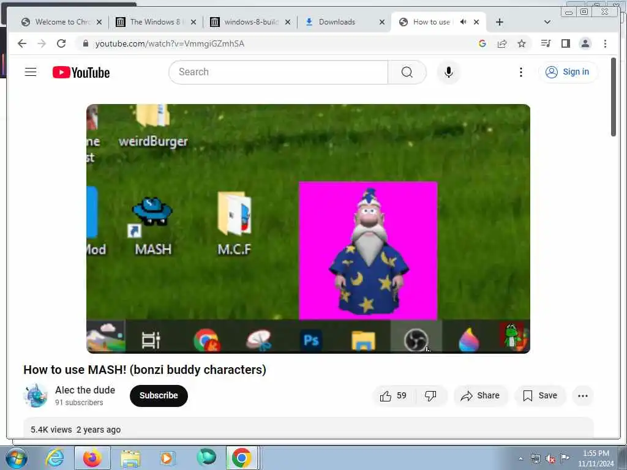Edit the youtube.com URL in address bar
This screenshot has height=470, width=627.
[x=170, y=43]
